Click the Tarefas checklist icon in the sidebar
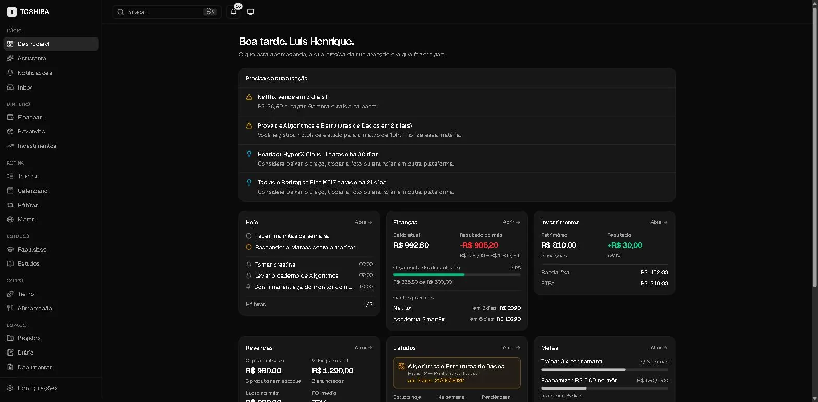This screenshot has height=402, width=818. (x=10, y=176)
